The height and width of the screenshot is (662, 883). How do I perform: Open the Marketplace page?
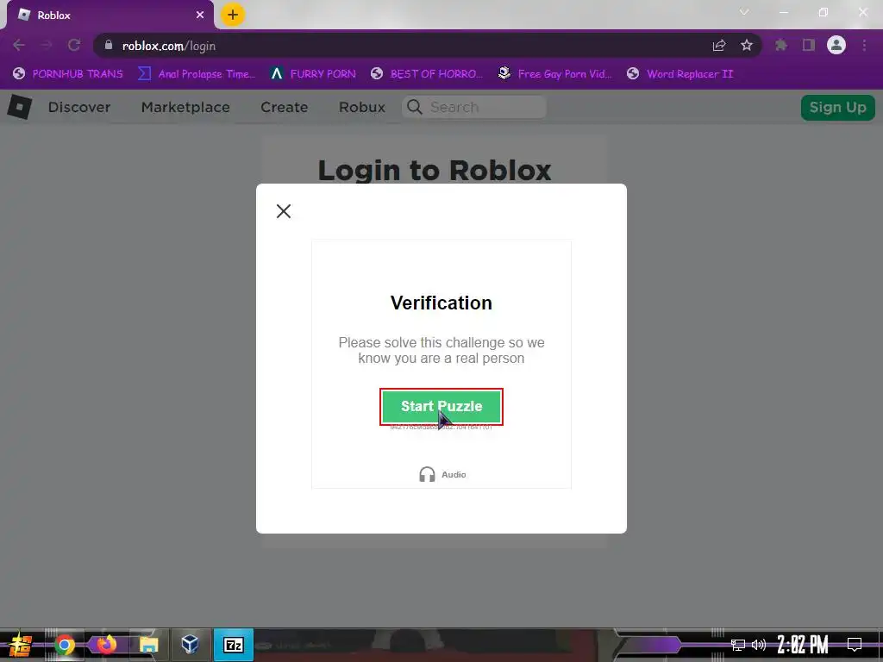pyautogui.click(x=185, y=107)
